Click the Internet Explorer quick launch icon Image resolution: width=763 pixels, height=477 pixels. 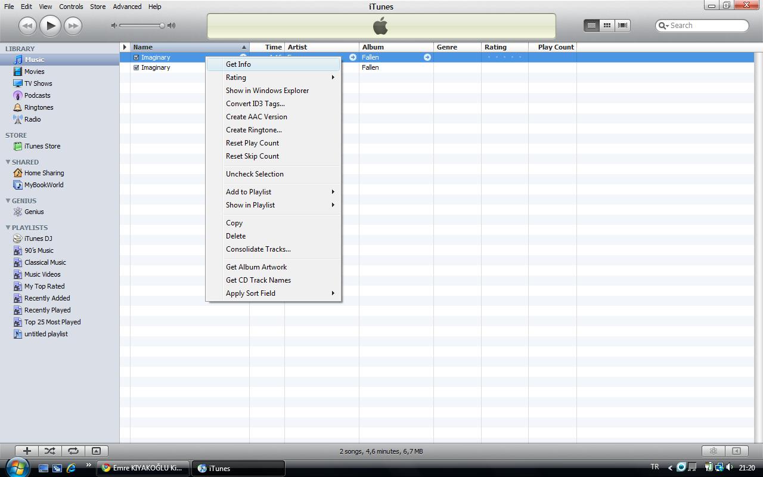pyautogui.click(x=71, y=468)
